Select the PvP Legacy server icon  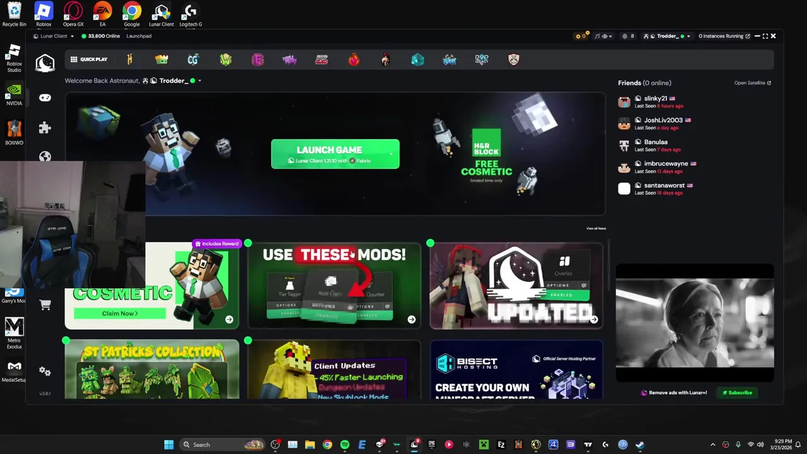(x=482, y=59)
